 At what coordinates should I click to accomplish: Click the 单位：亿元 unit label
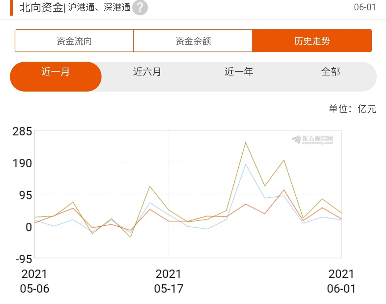point(353,109)
